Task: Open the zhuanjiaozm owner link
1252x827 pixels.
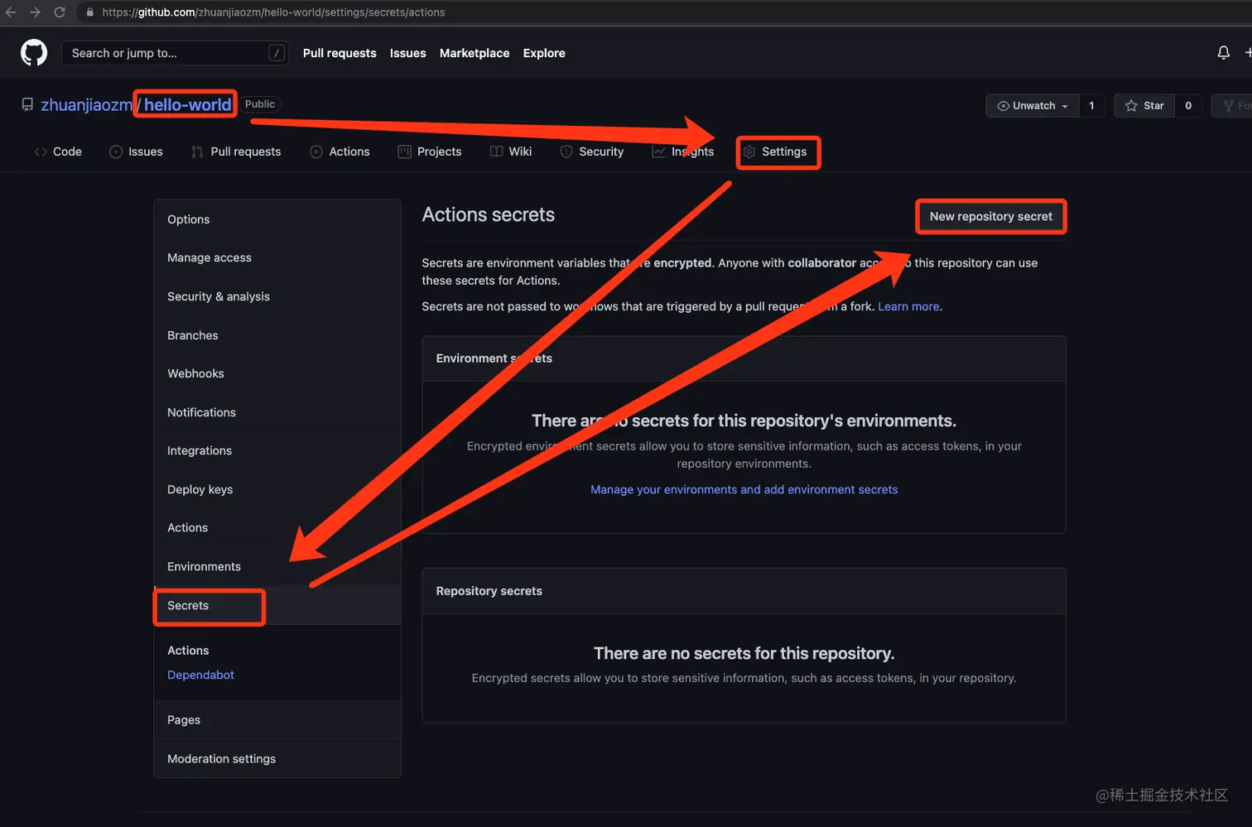Action: point(86,104)
